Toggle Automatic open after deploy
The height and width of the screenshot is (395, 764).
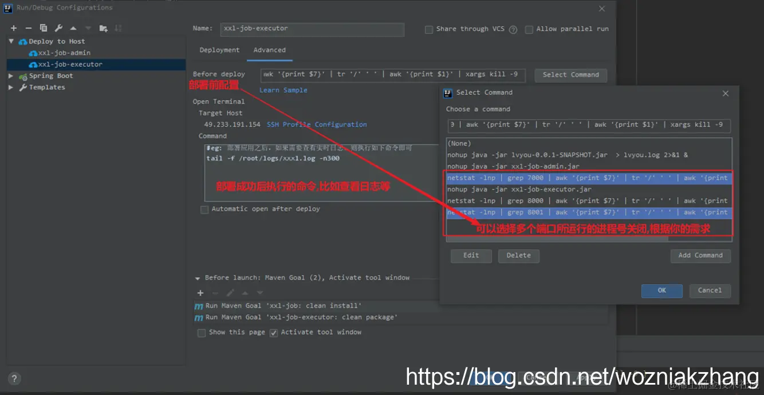204,209
